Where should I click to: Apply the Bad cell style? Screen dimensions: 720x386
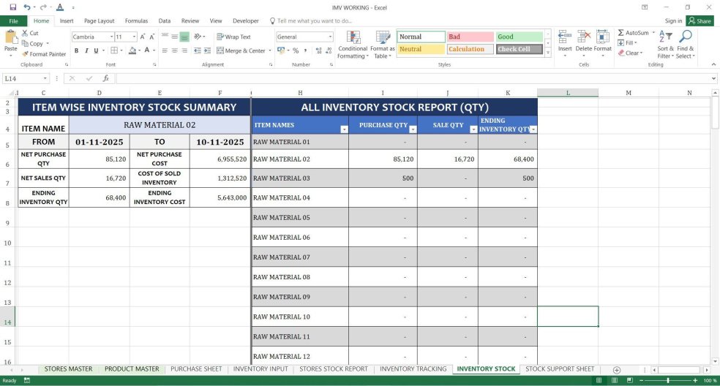pyautogui.click(x=470, y=37)
